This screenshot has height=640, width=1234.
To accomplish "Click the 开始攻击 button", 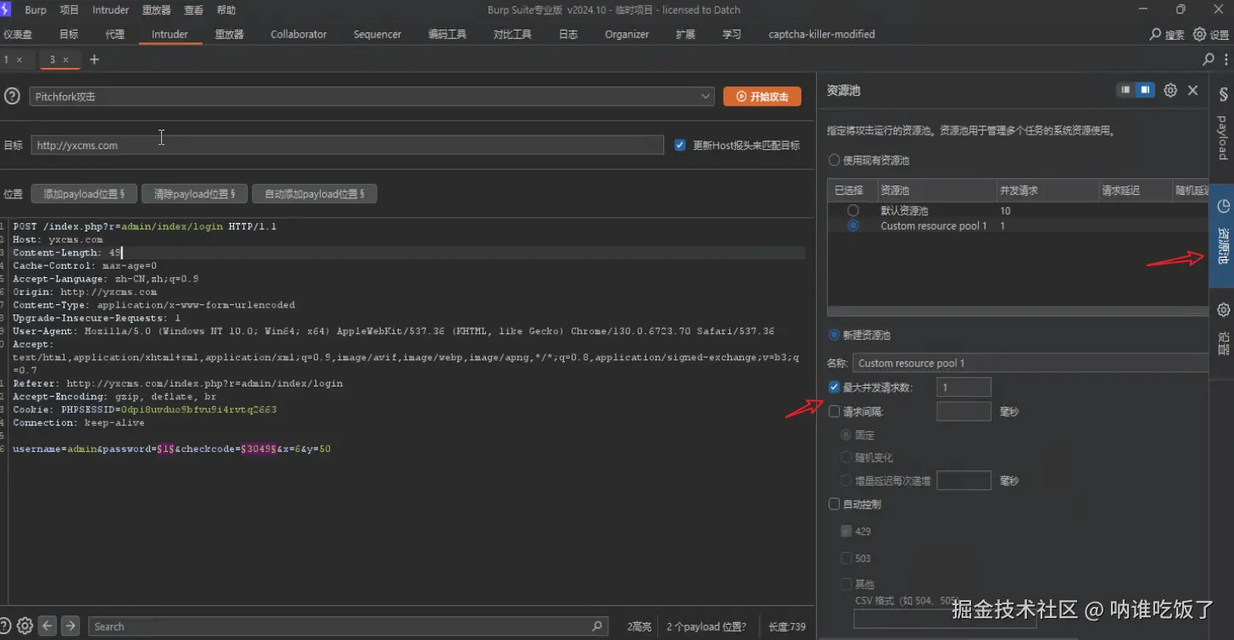I will (x=762, y=97).
